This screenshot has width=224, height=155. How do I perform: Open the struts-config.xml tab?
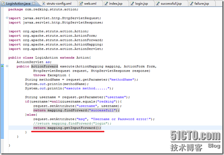pyautogui.click(x=59, y=3)
